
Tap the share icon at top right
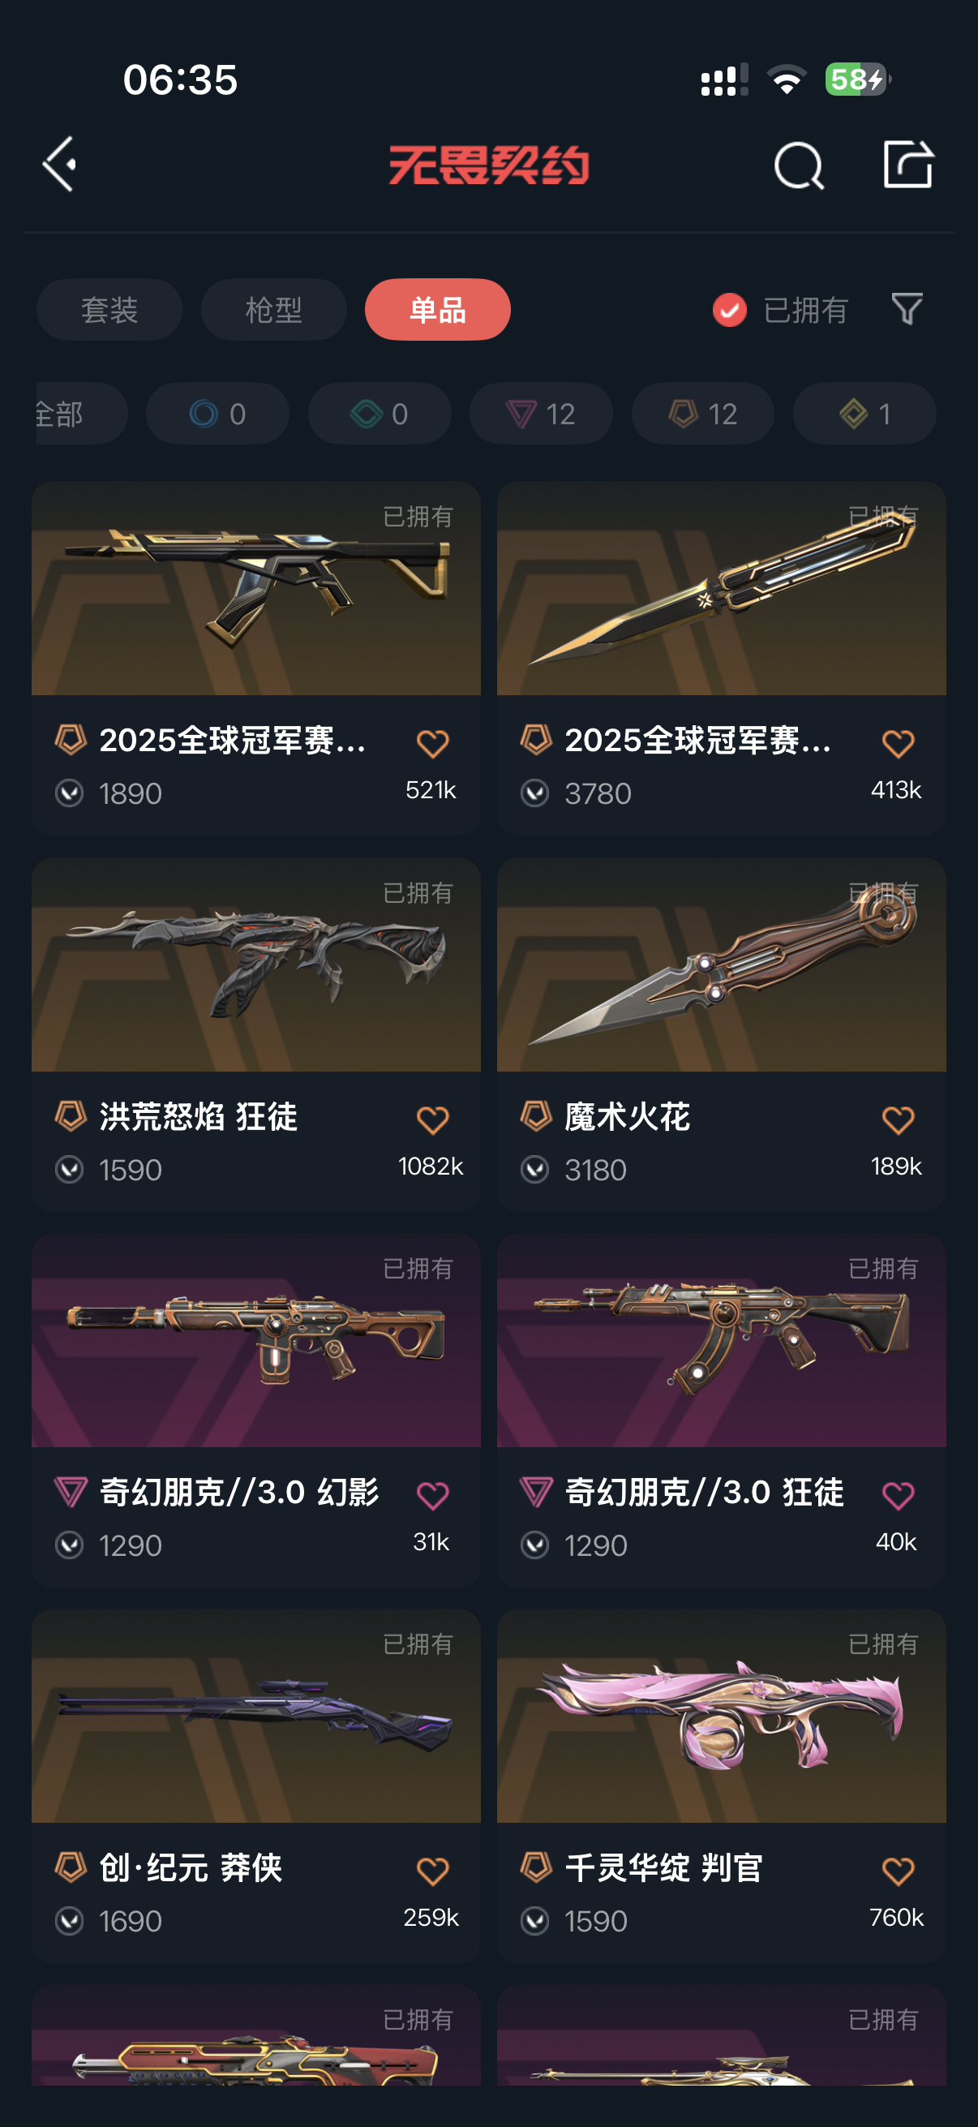907,164
